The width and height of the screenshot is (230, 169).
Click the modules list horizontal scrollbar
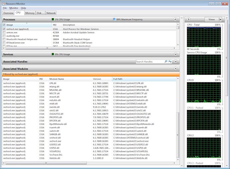[x=46, y=163]
